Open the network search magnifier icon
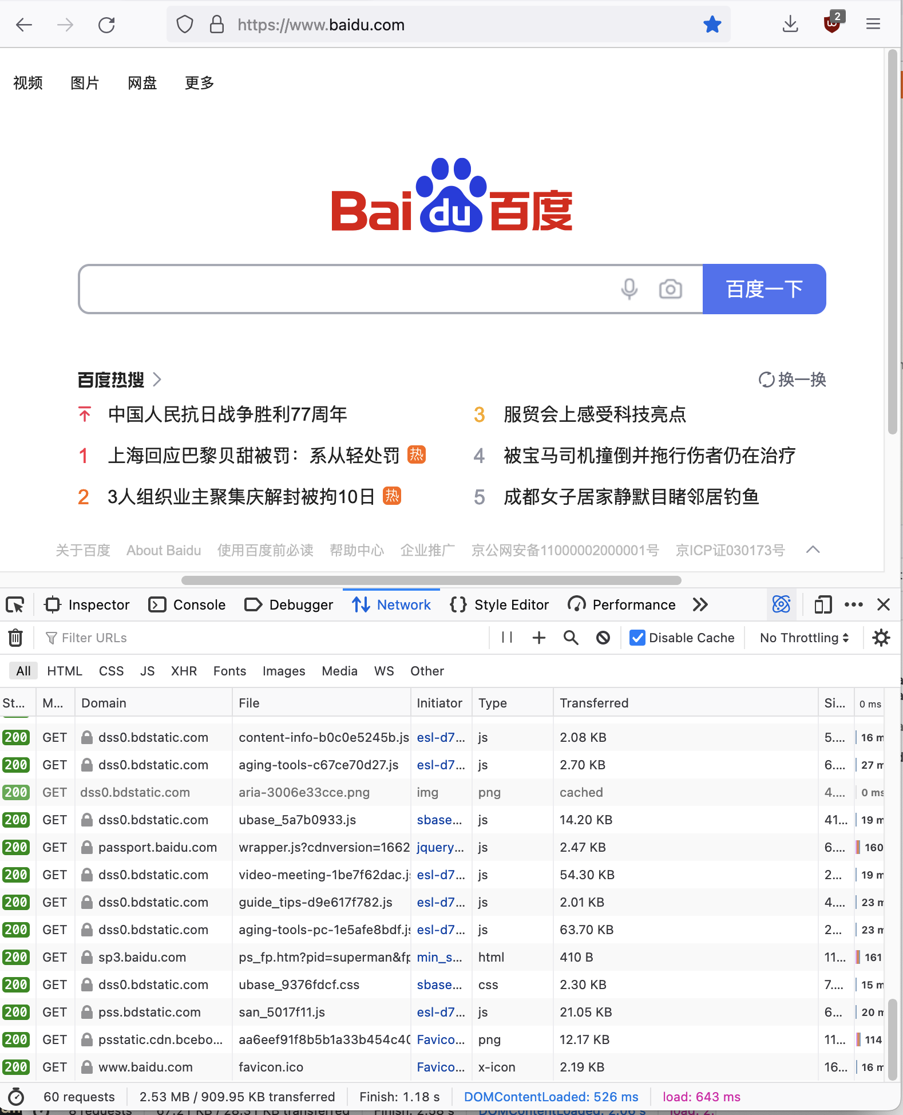This screenshot has width=903, height=1115. 571,638
